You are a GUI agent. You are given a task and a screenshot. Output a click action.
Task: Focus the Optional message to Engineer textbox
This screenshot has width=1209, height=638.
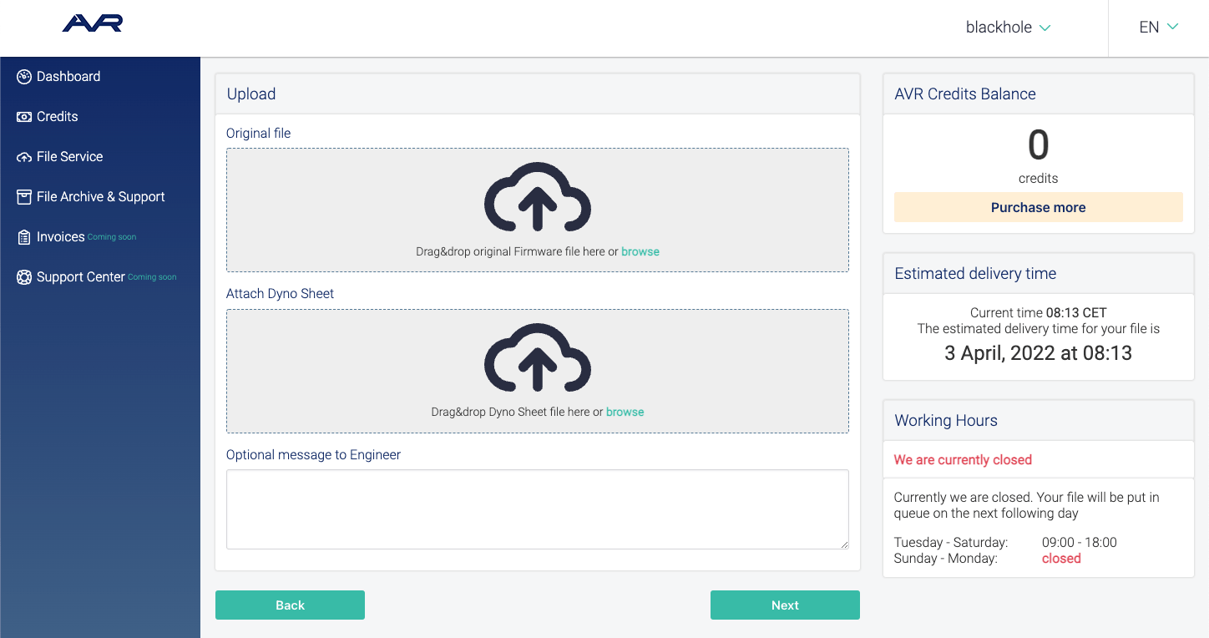pos(538,509)
